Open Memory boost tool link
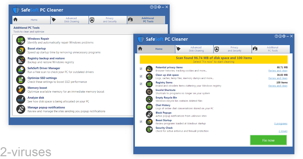The width and height of the screenshot is (303, 159). pos(37,88)
